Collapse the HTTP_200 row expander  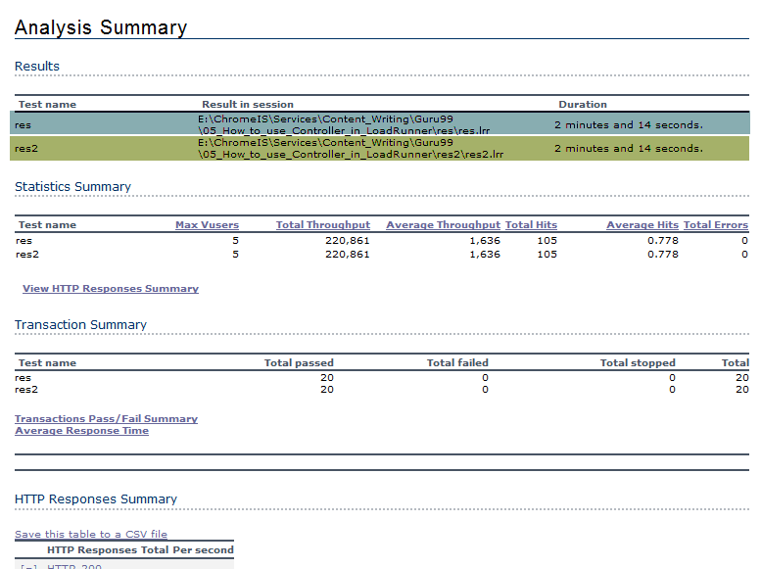point(26,566)
